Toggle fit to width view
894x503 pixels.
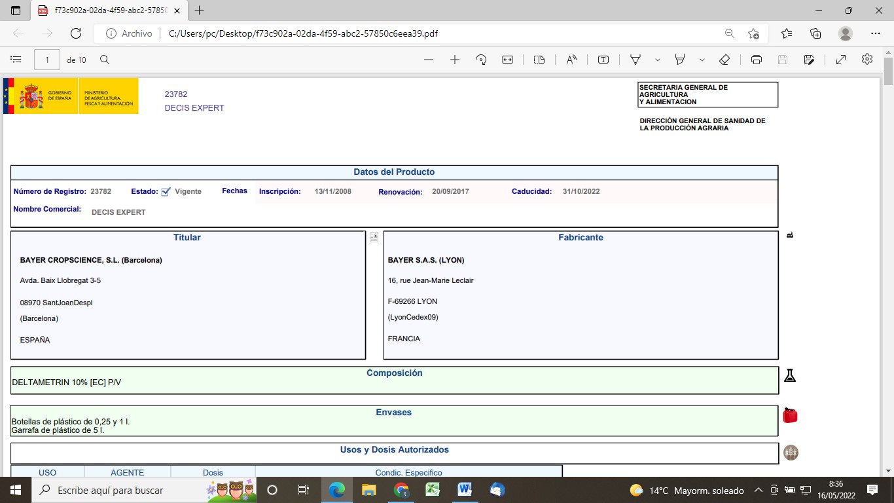click(x=507, y=60)
